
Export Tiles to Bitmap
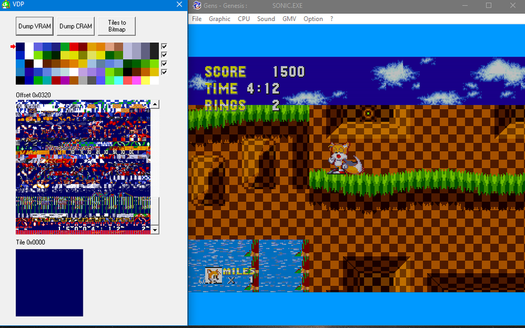point(117,26)
